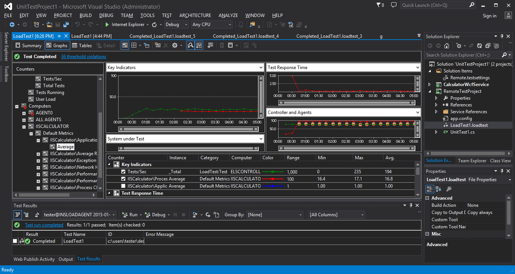Open graph options gear icon
The width and height of the screenshot is (515, 274).
175,45
